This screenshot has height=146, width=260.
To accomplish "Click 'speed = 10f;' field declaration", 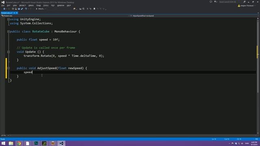I will click(x=49, y=40).
